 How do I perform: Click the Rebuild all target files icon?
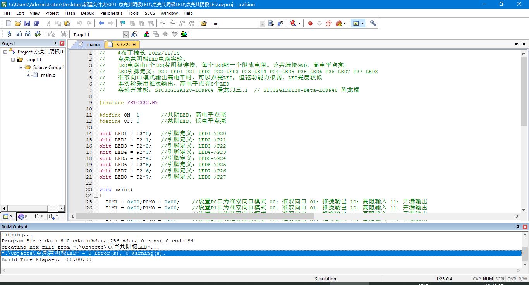coord(27,34)
